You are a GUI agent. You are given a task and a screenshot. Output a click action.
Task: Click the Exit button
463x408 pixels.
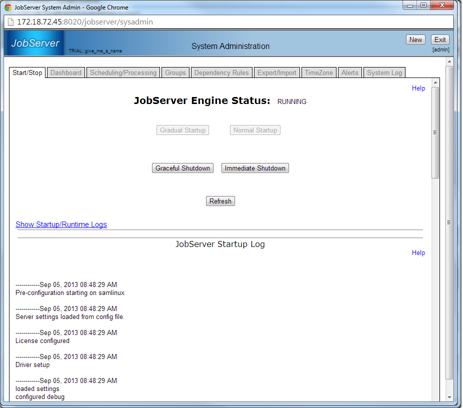(440, 39)
